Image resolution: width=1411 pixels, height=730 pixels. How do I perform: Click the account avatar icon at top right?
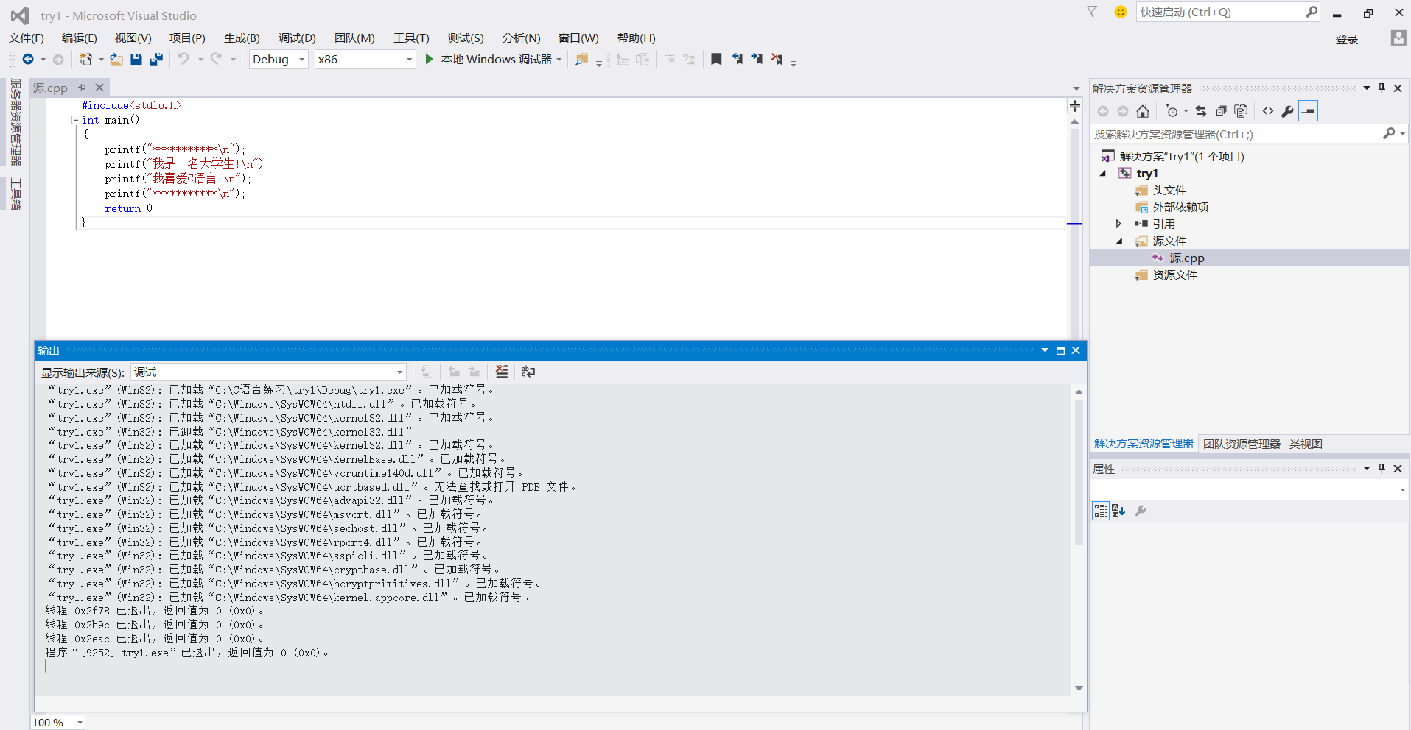(x=1398, y=38)
